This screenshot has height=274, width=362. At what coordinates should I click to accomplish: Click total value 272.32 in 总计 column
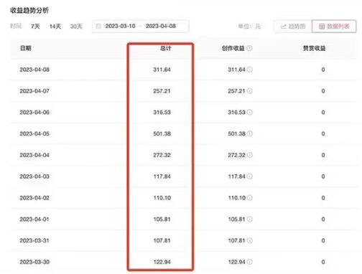point(162,155)
